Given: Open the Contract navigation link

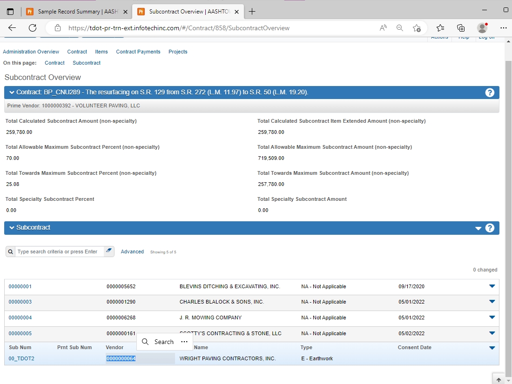Looking at the screenshot, I should point(77,52).
